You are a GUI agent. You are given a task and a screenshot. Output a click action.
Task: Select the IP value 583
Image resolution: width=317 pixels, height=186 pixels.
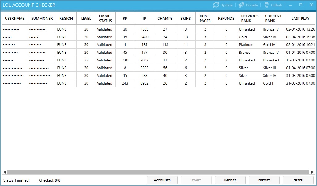(x=144, y=76)
